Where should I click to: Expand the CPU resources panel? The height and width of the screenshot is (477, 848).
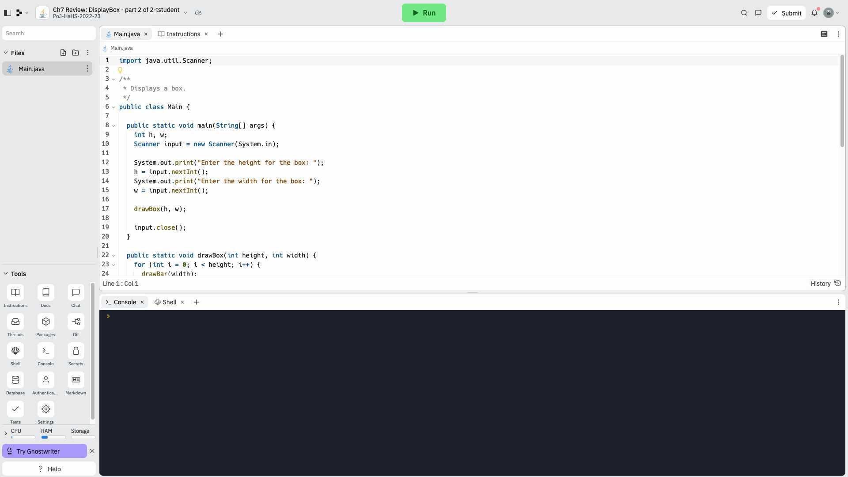click(6, 433)
